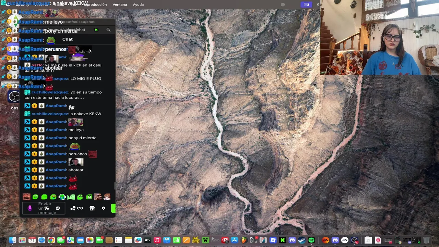
Task: Open OBS from the Dock
Action: [x=354, y=240]
